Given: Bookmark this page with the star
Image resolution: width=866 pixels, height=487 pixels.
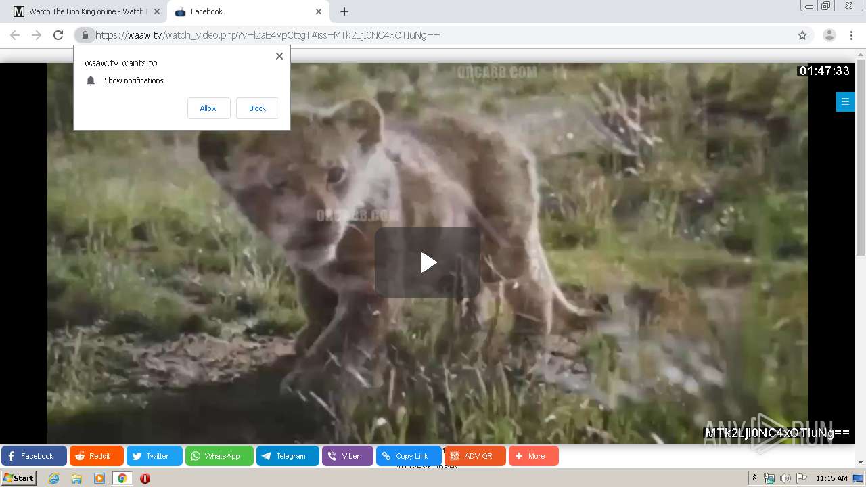Looking at the screenshot, I should (802, 35).
